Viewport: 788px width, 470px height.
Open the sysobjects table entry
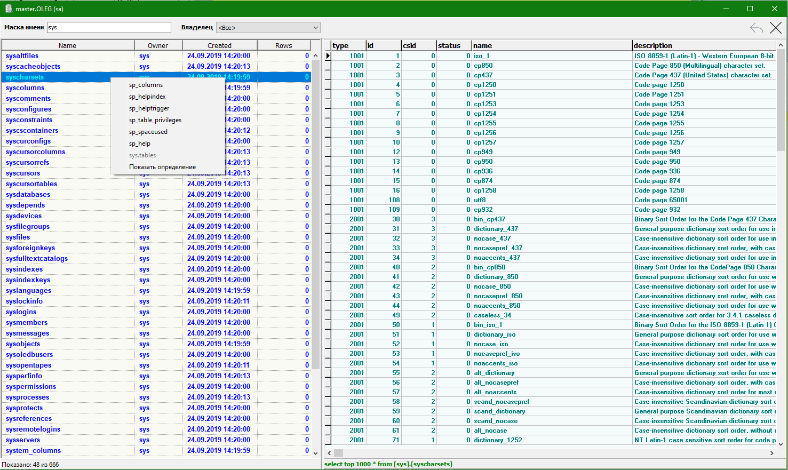tap(23, 344)
